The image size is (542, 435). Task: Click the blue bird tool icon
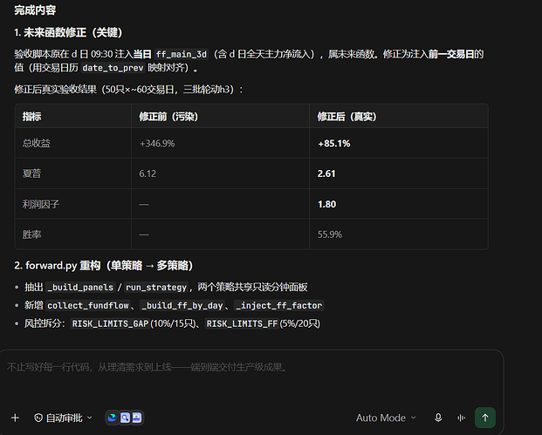click(x=113, y=418)
